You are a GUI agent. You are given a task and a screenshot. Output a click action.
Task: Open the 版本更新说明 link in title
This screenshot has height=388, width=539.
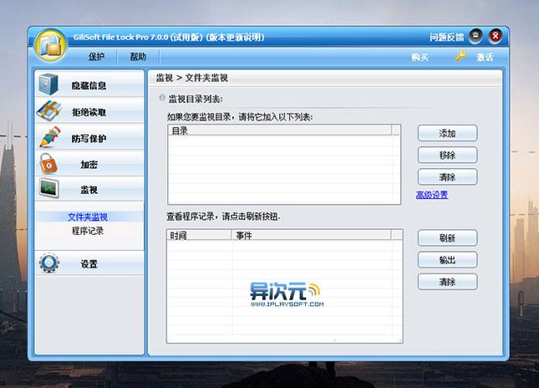click(235, 37)
